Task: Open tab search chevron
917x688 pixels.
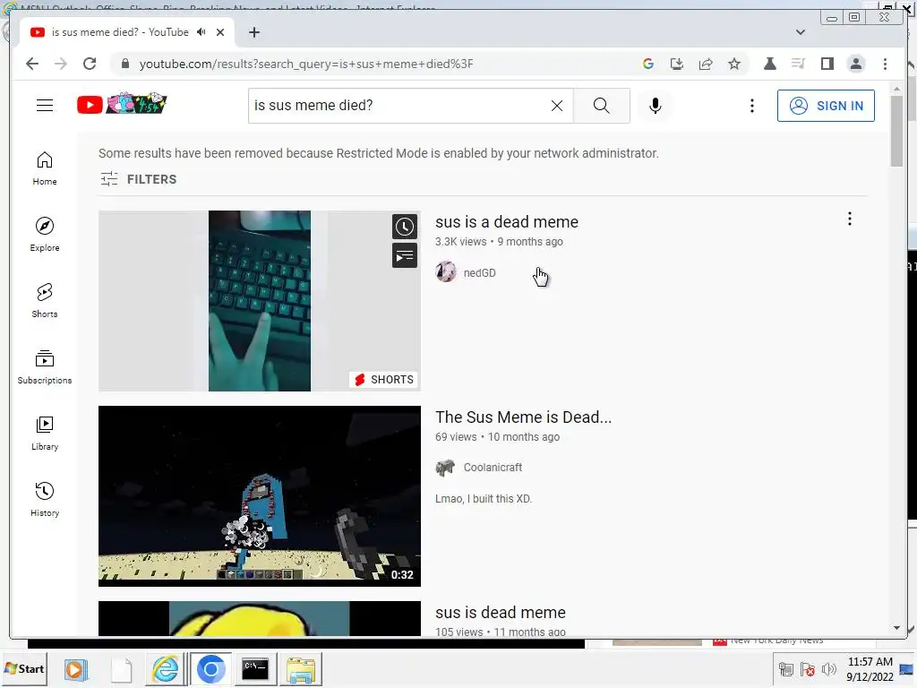Action: pyautogui.click(x=800, y=32)
